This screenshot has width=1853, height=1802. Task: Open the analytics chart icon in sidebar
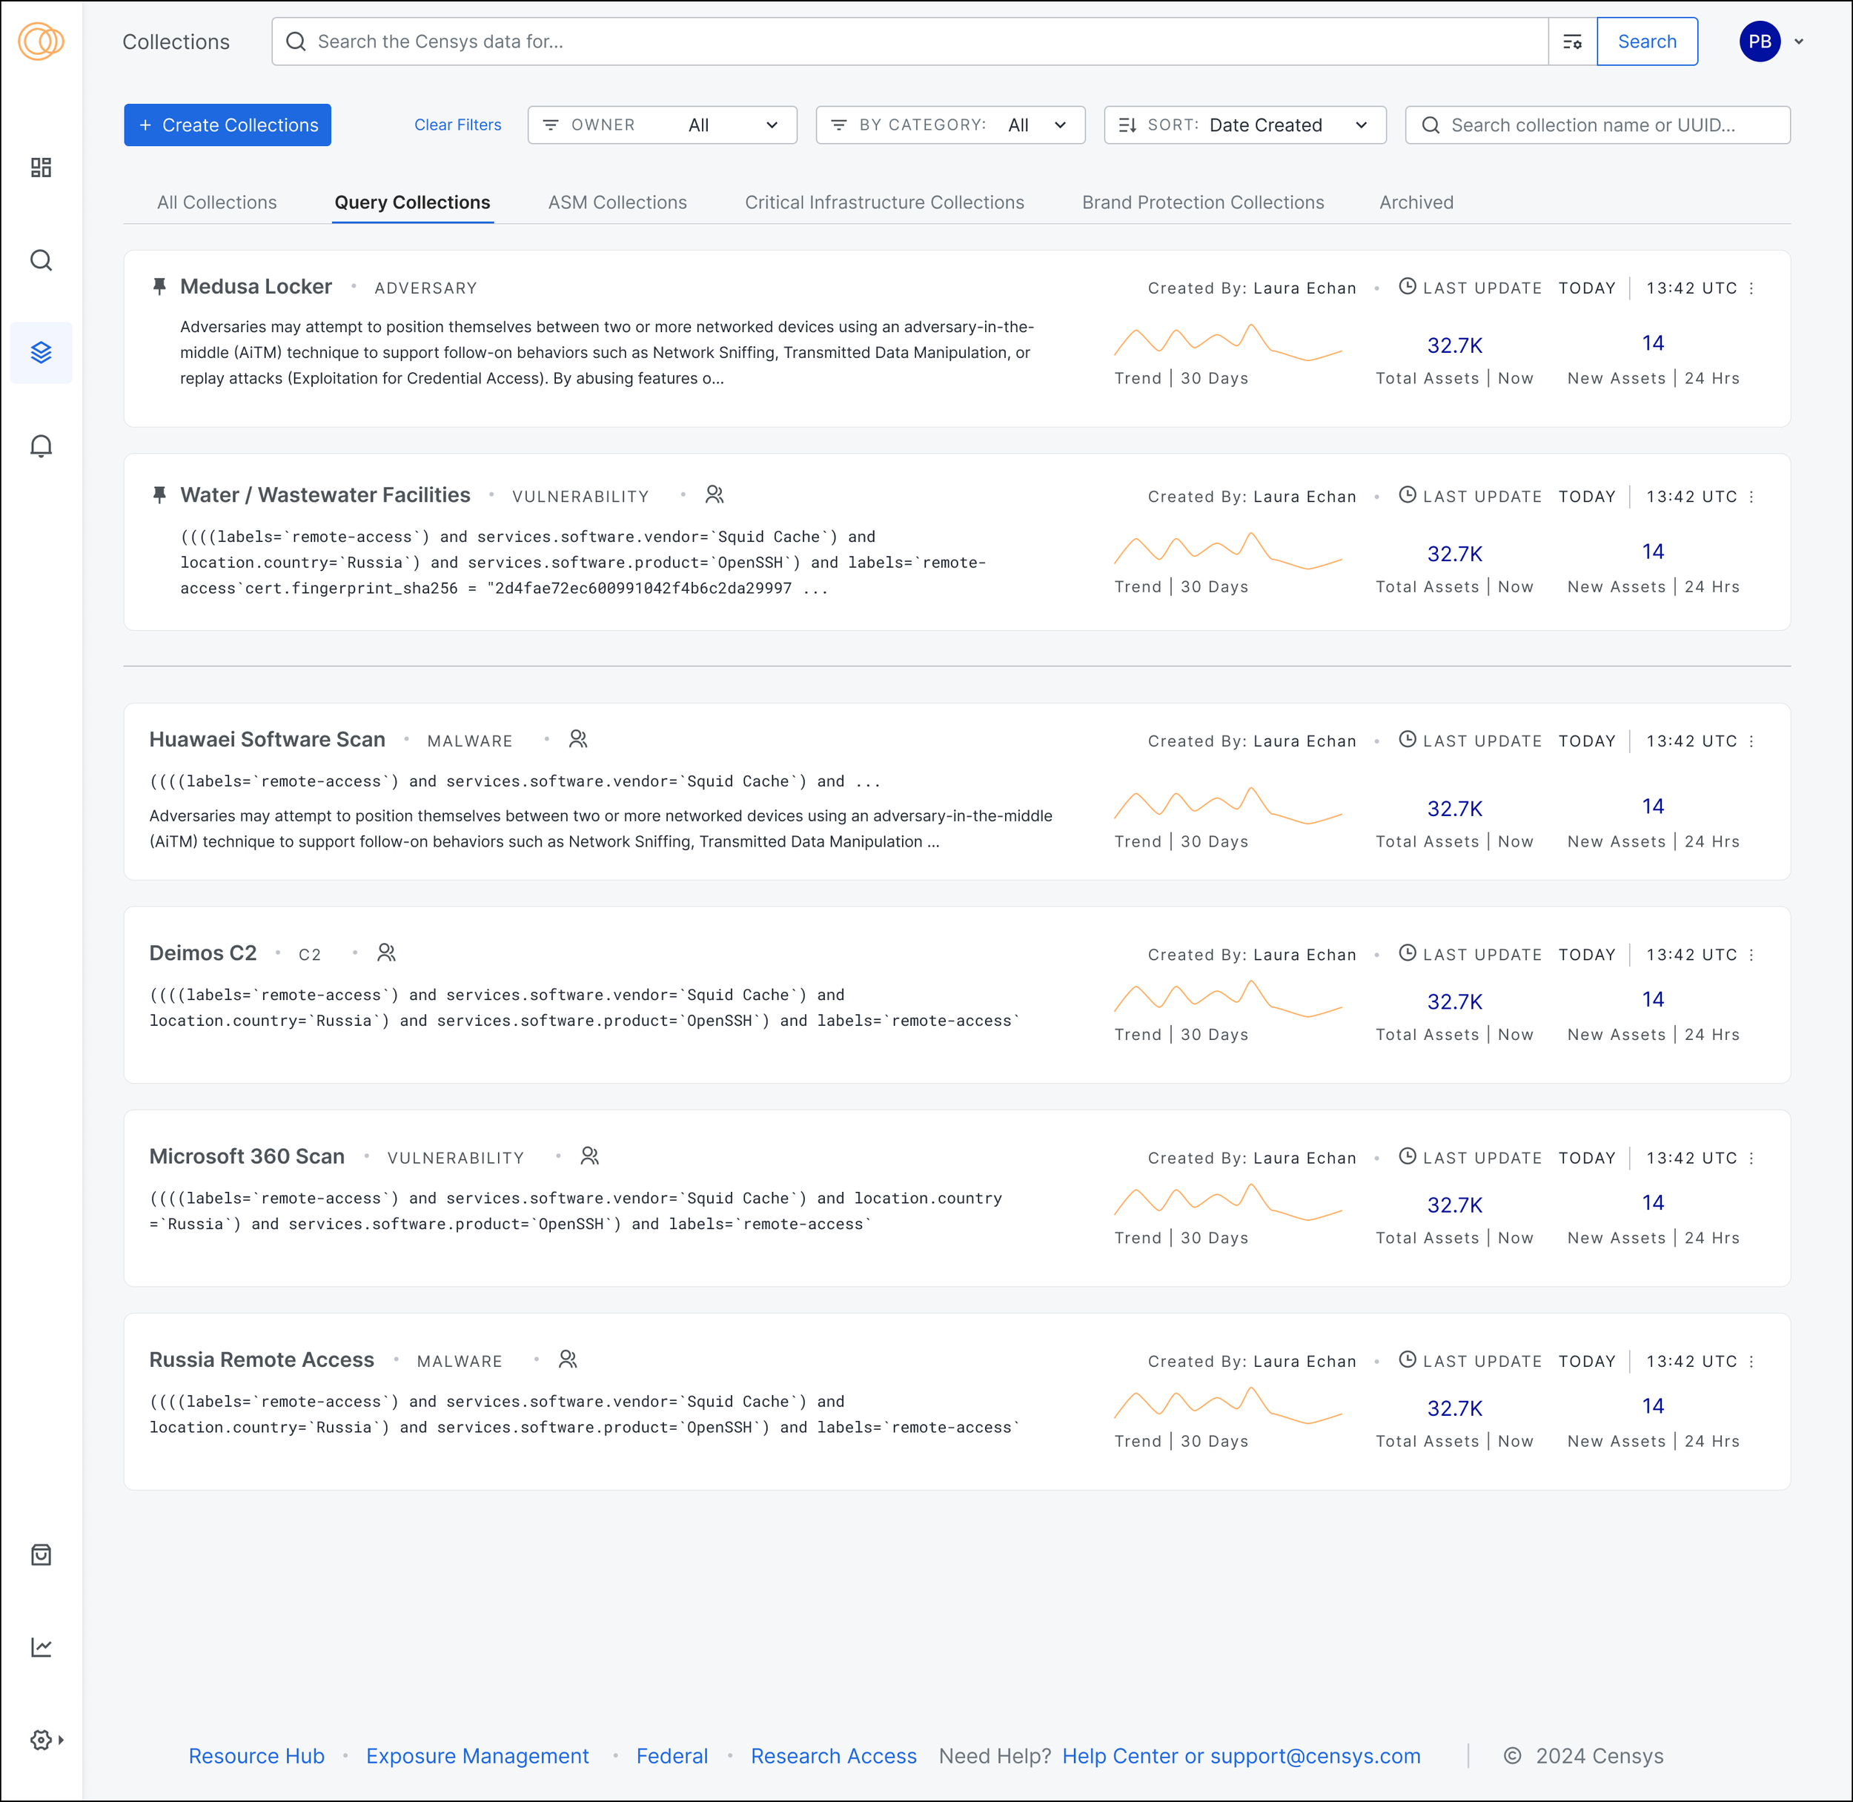[41, 1648]
